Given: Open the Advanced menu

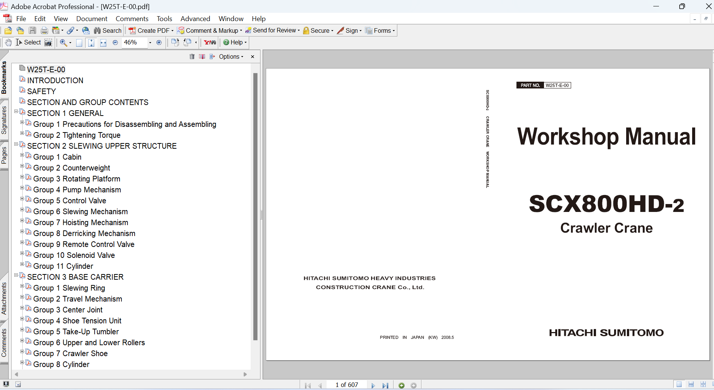Looking at the screenshot, I should pos(195,19).
